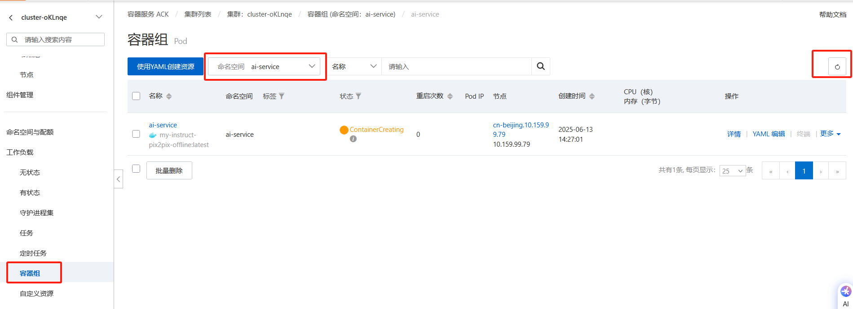This screenshot has width=853, height=309.
Task: Sort by 创建时间 column arrows
Action: coord(592,96)
